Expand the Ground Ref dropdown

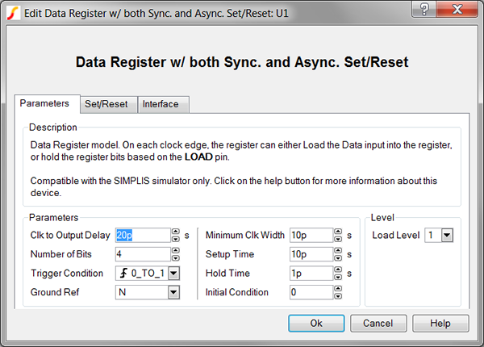pyautogui.click(x=173, y=292)
